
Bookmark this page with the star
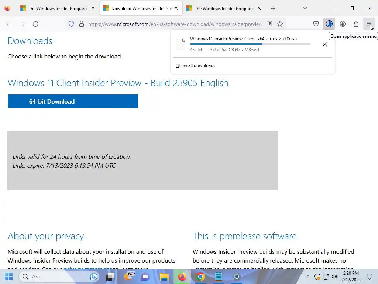(x=280, y=24)
